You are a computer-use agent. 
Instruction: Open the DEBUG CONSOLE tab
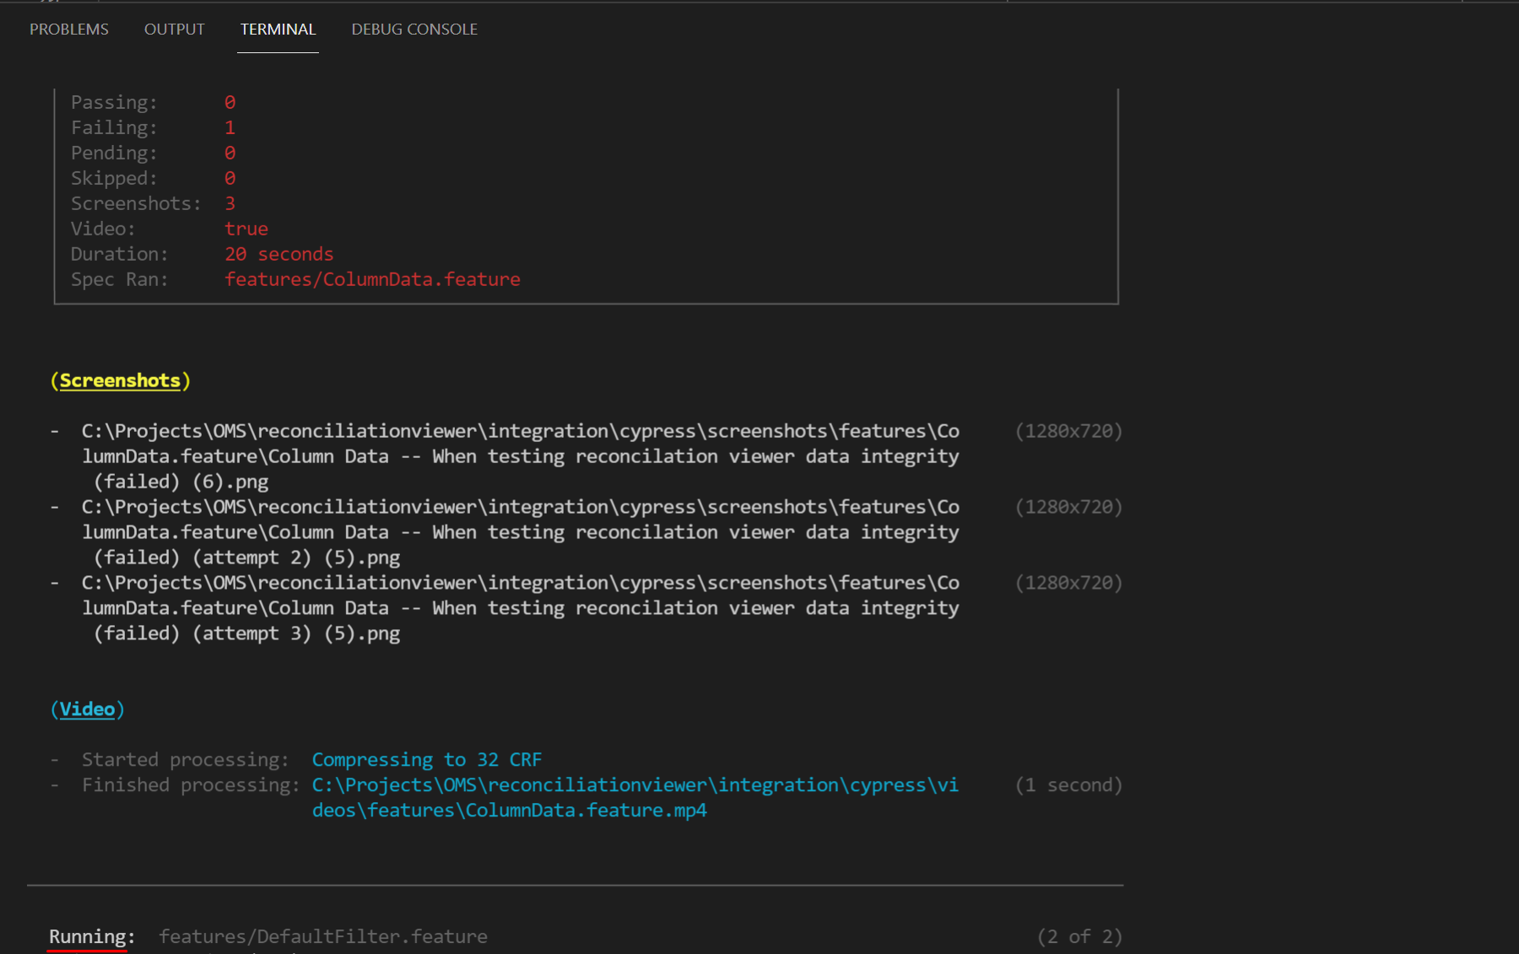(x=414, y=30)
